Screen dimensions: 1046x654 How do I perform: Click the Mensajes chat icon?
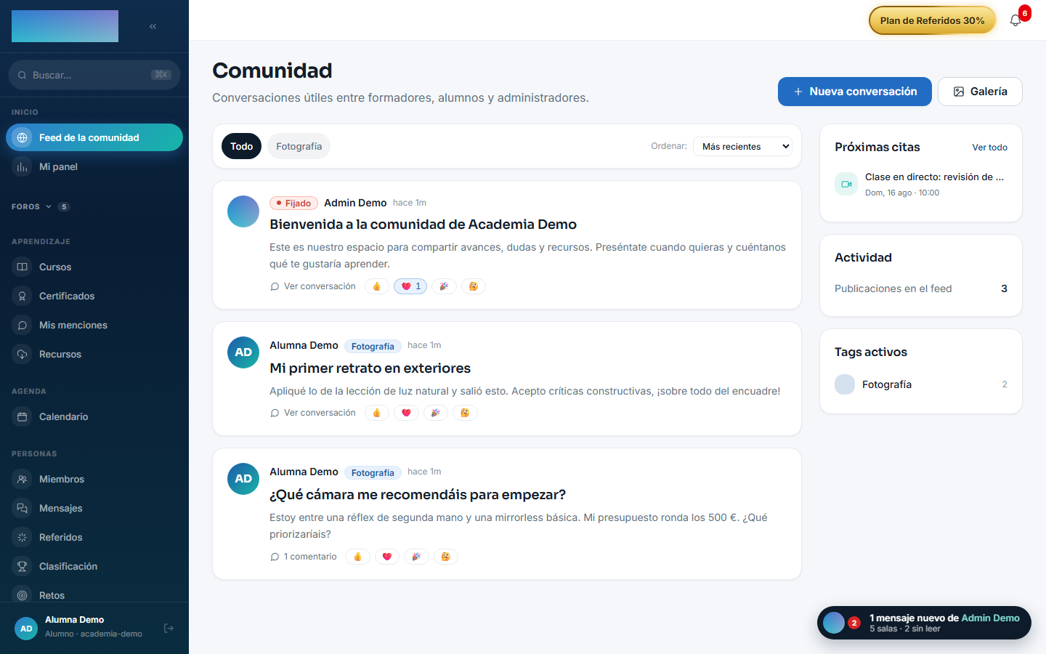23,508
